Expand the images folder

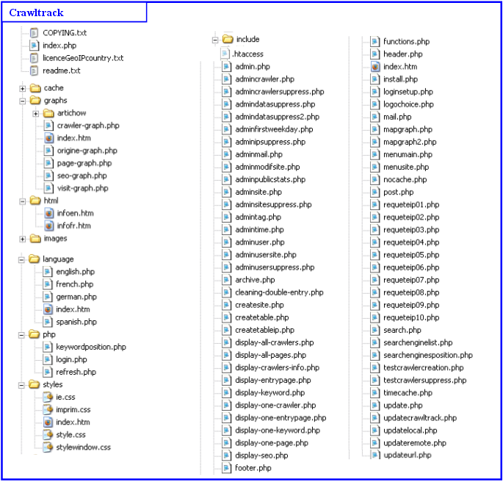click(x=22, y=239)
